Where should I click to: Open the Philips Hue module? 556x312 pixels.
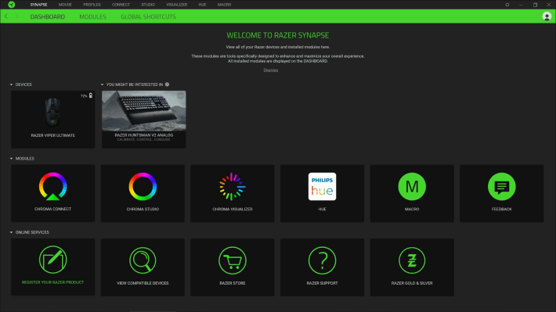[x=322, y=193]
